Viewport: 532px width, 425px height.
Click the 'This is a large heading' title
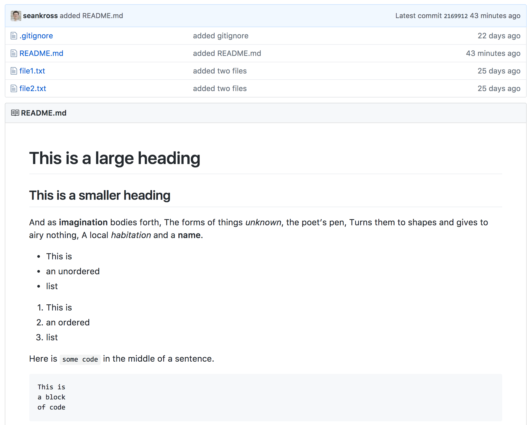(x=114, y=158)
